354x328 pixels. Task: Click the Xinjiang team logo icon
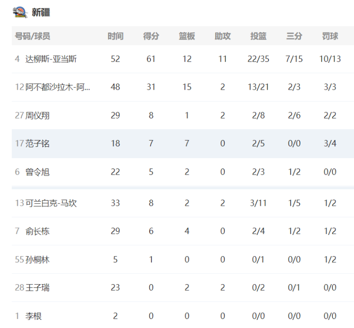coord(20,12)
